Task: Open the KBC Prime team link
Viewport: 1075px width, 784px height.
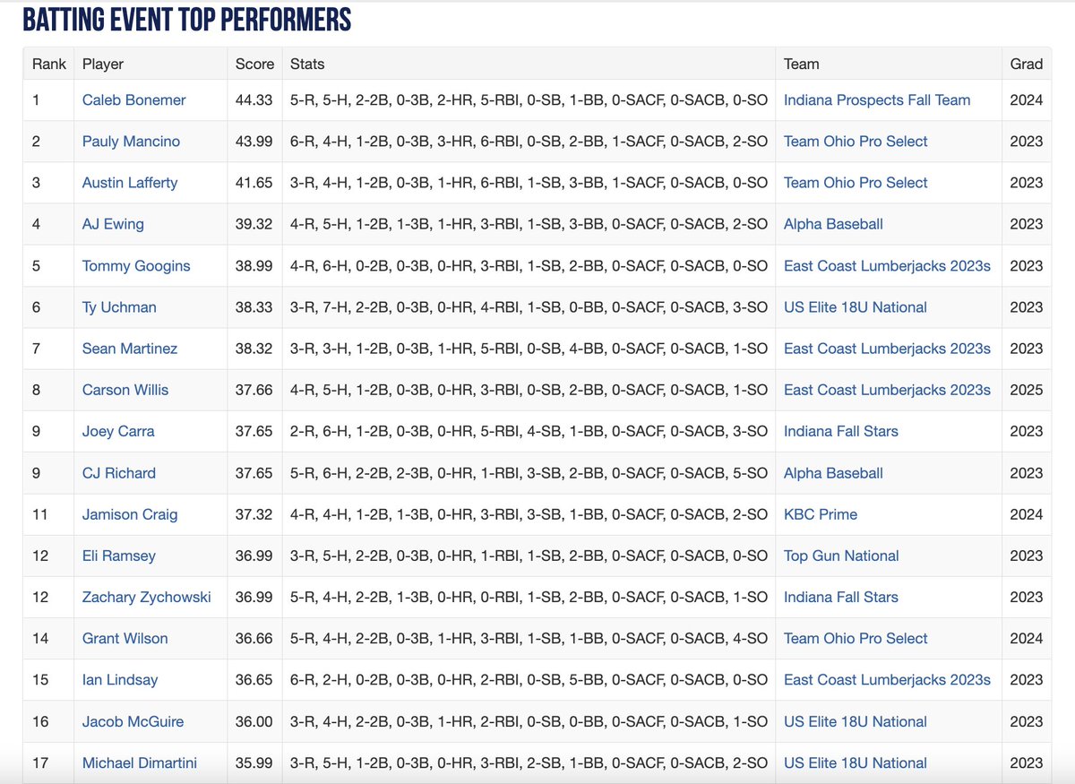Action: [821, 514]
